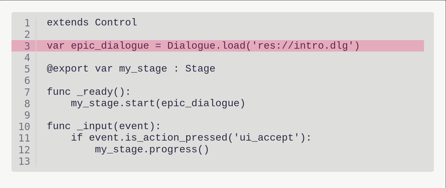Place cursor on 'extends' keyword
Image resolution: width=446 pixels, height=188 pixels.
68,23
